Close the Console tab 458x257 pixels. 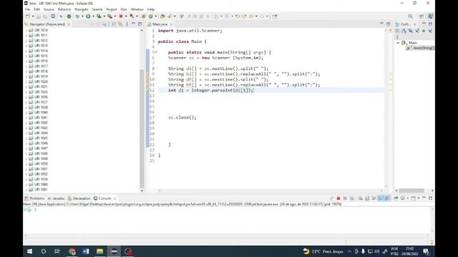114,198
